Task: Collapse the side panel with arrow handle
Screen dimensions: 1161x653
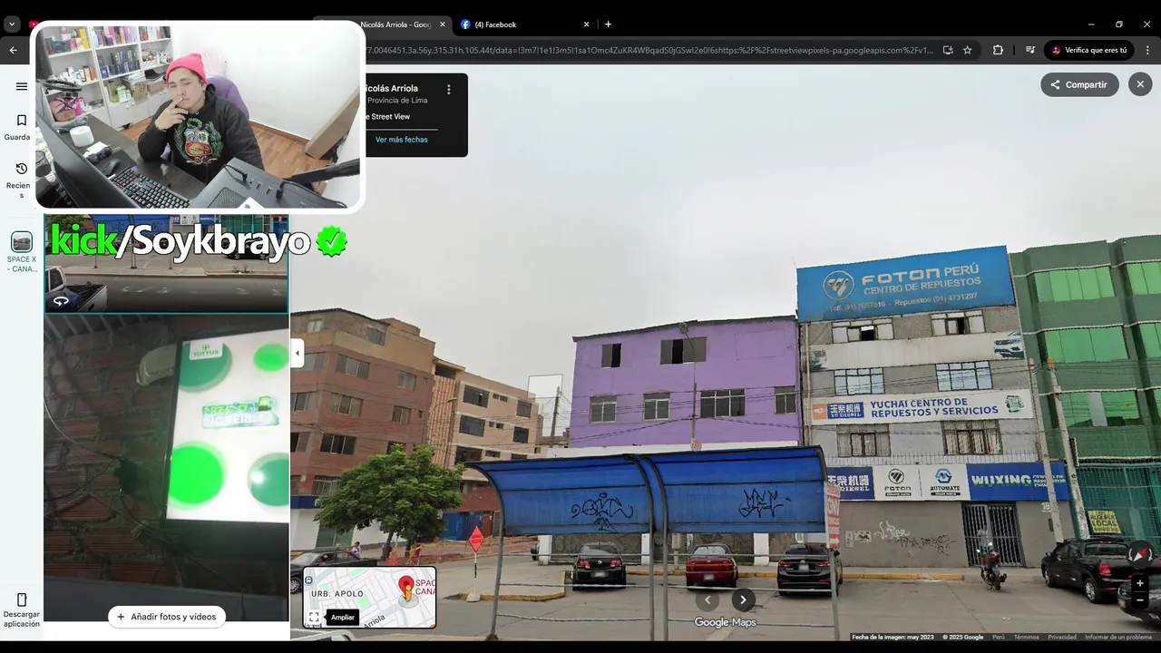Action: coord(298,353)
